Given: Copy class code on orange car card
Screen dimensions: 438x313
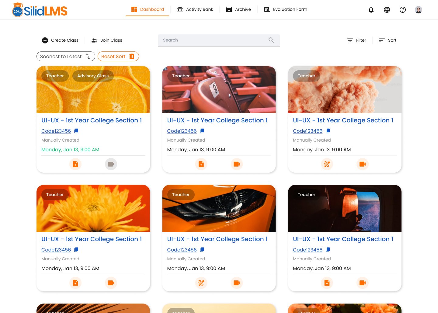Looking at the screenshot, I should pyautogui.click(x=202, y=250).
